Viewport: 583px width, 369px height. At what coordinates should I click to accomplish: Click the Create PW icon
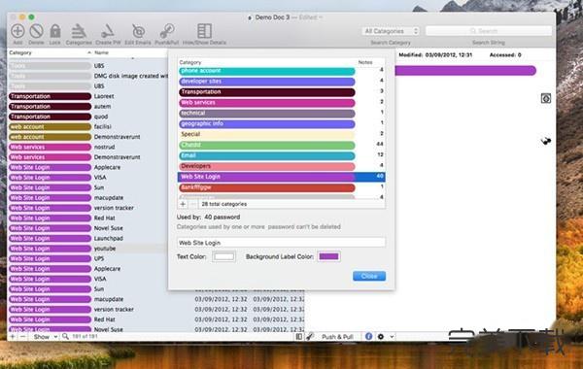[x=108, y=31]
